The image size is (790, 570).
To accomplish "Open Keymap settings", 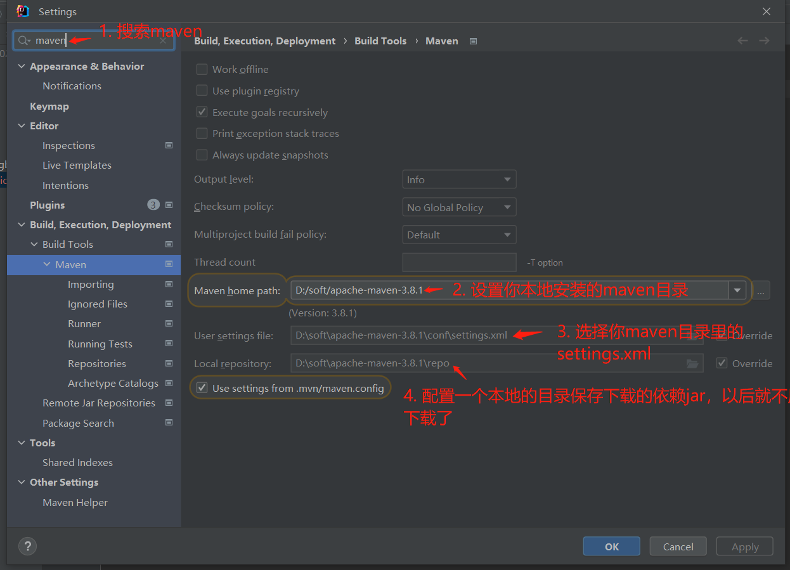I will pyautogui.click(x=49, y=106).
